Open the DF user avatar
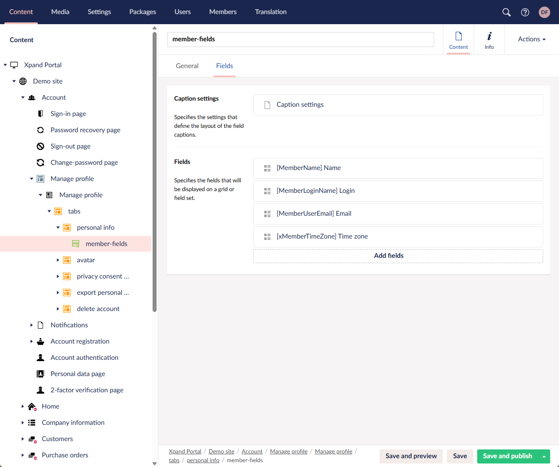The image size is (559, 467). coord(544,12)
